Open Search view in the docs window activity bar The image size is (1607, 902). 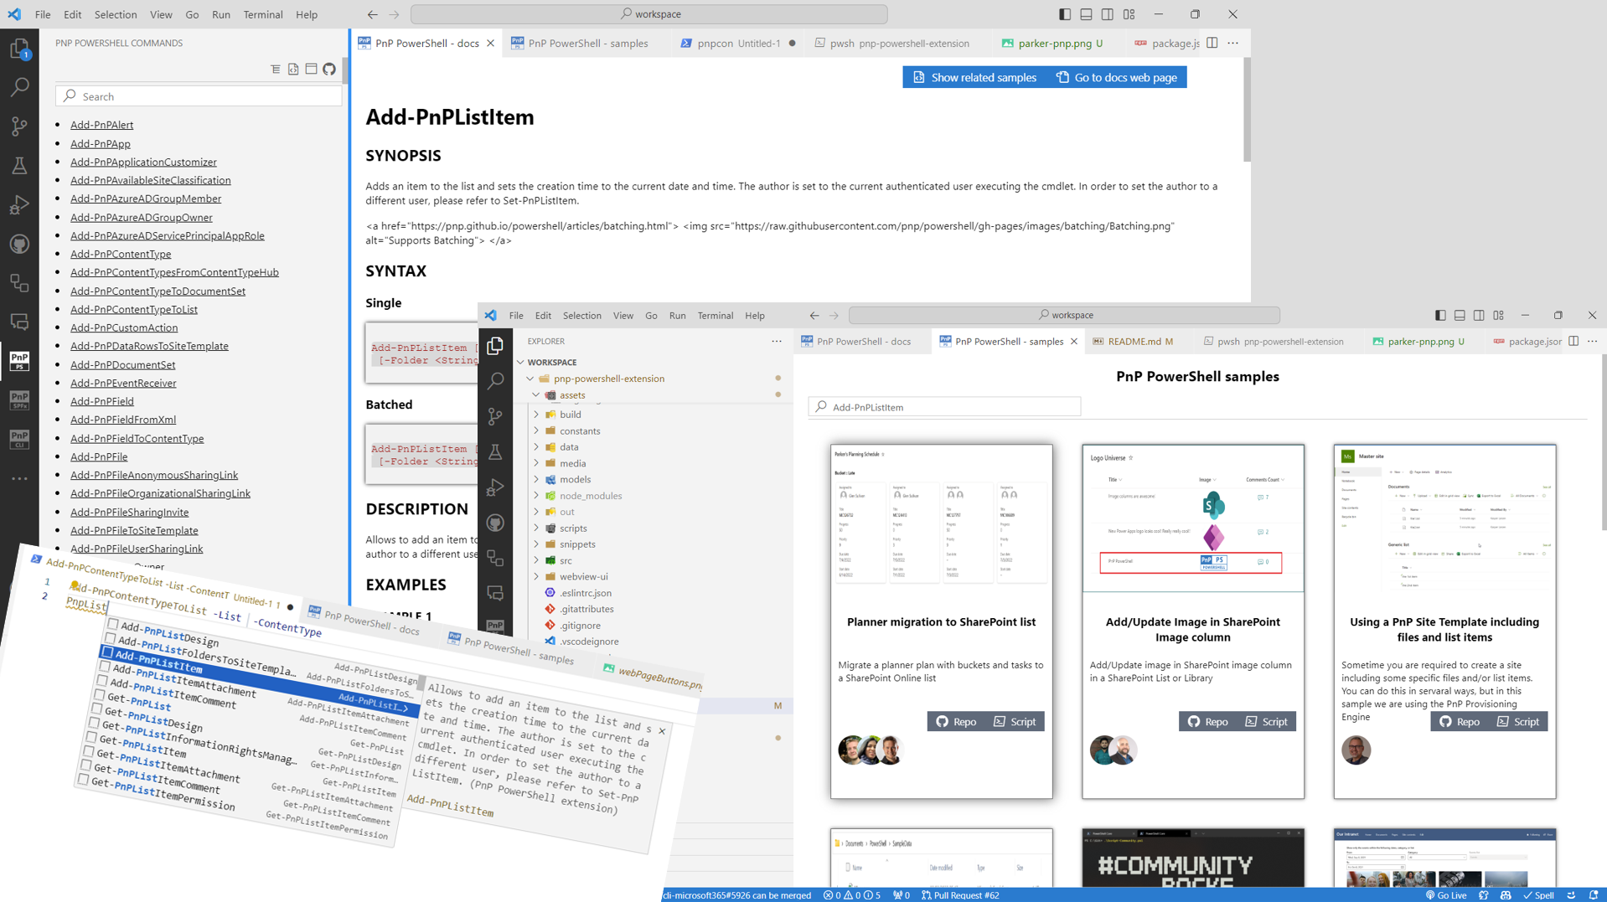[19, 87]
